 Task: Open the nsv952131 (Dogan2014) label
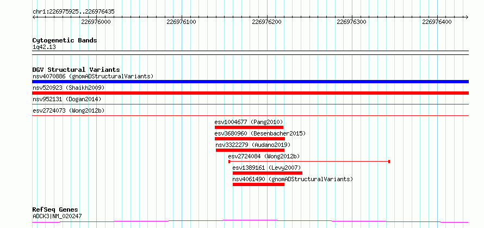[x=67, y=99]
